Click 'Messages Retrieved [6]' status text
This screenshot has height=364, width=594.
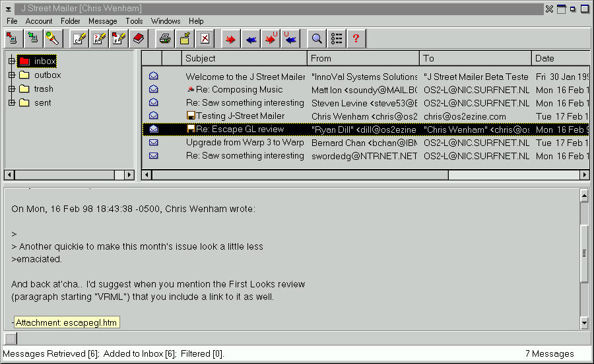pyautogui.click(x=51, y=354)
